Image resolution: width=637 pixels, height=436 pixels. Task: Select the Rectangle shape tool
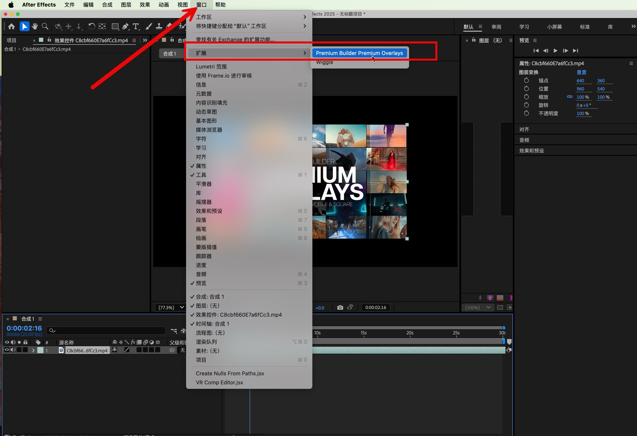click(x=115, y=27)
